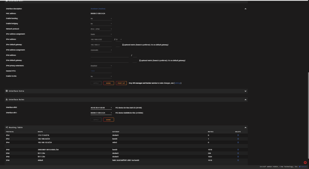The width and height of the screenshot is (309, 169).
Task: Delete the 192.168.122.0/24 virbr0 route
Action: tap(238, 142)
